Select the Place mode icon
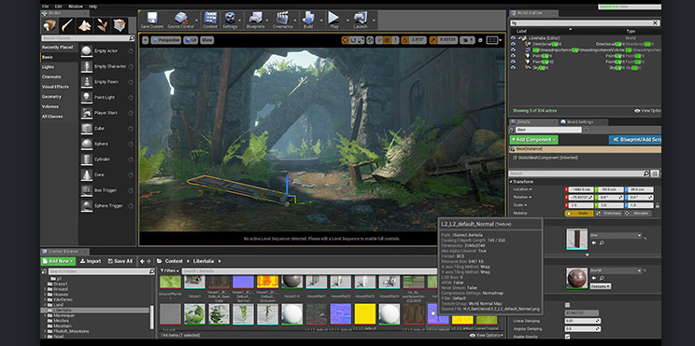The height and width of the screenshot is (346, 695). coord(50,26)
